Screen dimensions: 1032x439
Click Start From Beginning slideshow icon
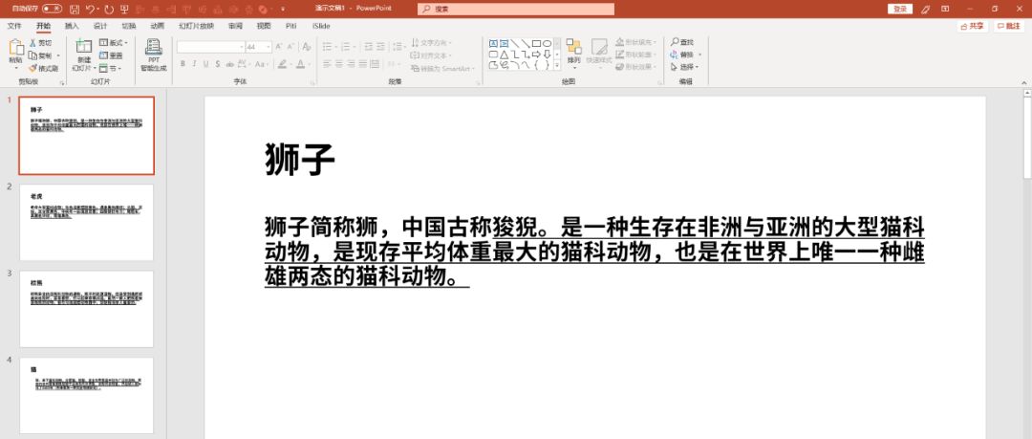coord(124,9)
